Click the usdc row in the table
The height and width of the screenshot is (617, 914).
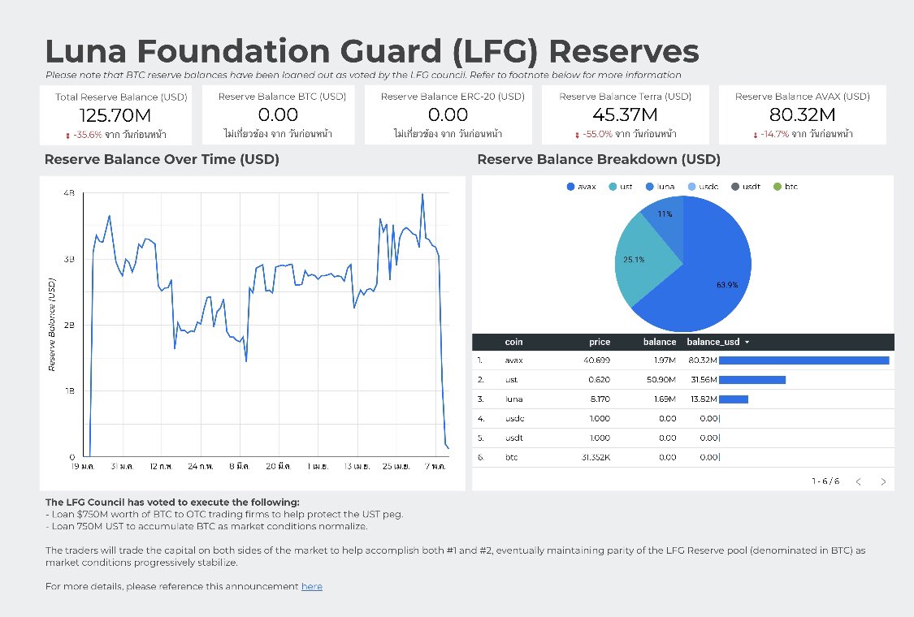pyautogui.click(x=683, y=418)
